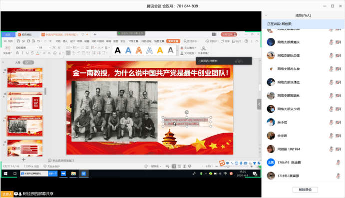Viewport: 345px width, 198px height.
Task: Toggle camera icon for 余京宸
Action: [x=339, y=136]
